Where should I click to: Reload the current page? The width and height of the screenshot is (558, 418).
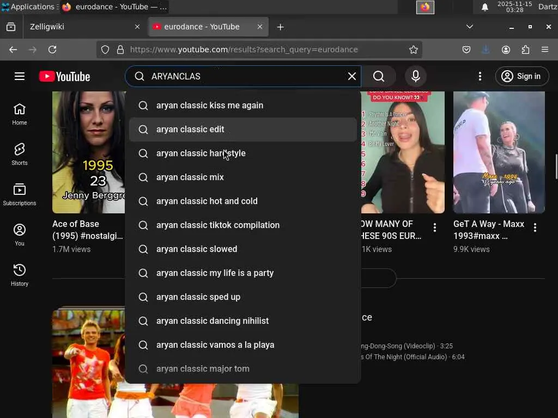pos(52,50)
